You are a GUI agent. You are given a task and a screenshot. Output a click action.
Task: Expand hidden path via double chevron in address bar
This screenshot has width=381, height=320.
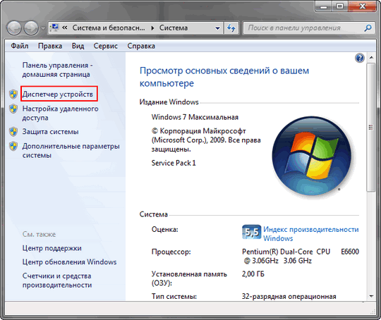tap(65, 28)
